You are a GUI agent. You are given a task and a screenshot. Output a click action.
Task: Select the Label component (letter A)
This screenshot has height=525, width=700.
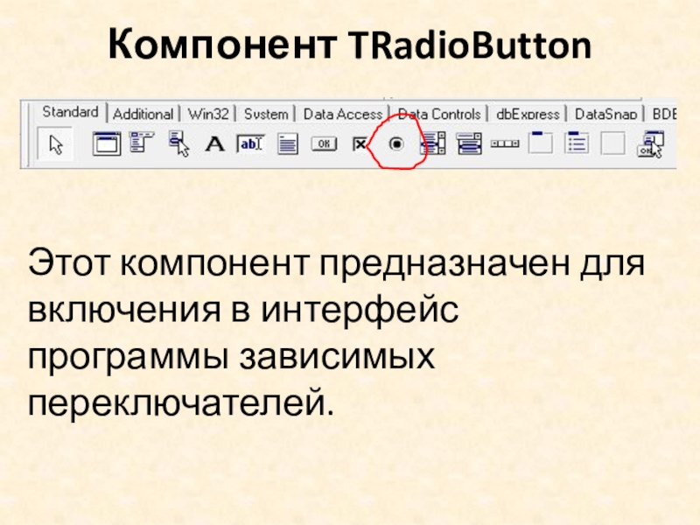214,144
